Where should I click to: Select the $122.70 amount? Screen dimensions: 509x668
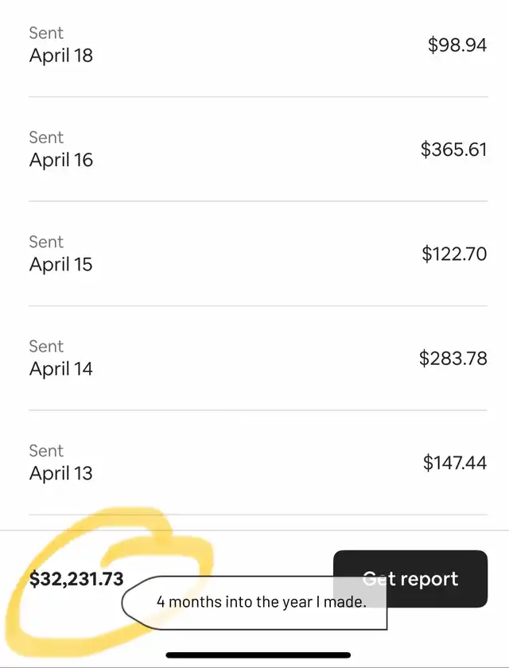coord(454,254)
